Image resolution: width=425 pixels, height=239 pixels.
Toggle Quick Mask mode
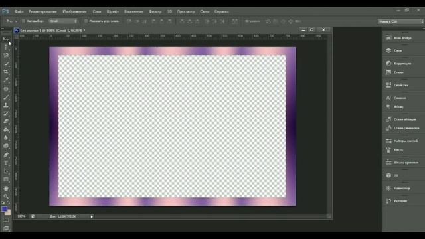(6, 220)
